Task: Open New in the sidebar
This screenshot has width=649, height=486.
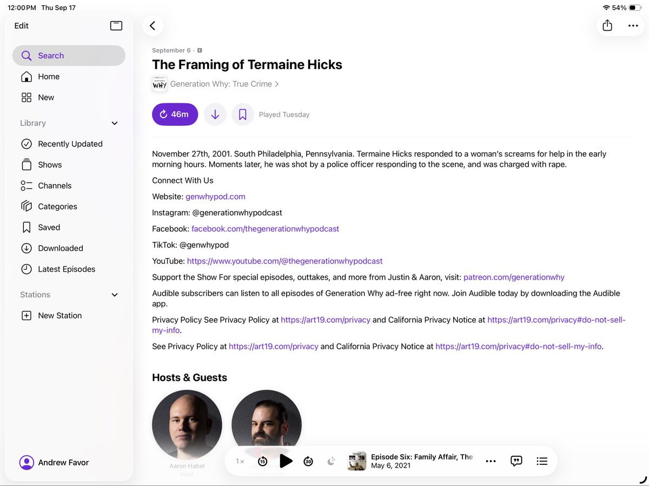Action: 69,98
